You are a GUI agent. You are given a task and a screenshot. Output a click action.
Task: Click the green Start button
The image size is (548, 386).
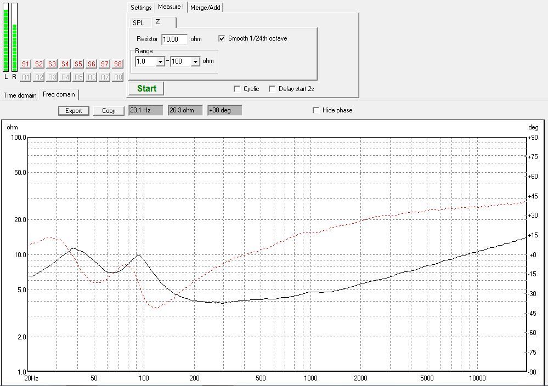146,89
